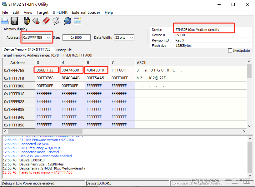This screenshot has height=187, width=255.
Task: Select memory cell FFFF00FF
Action: pyautogui.click(x=122, y=70)
